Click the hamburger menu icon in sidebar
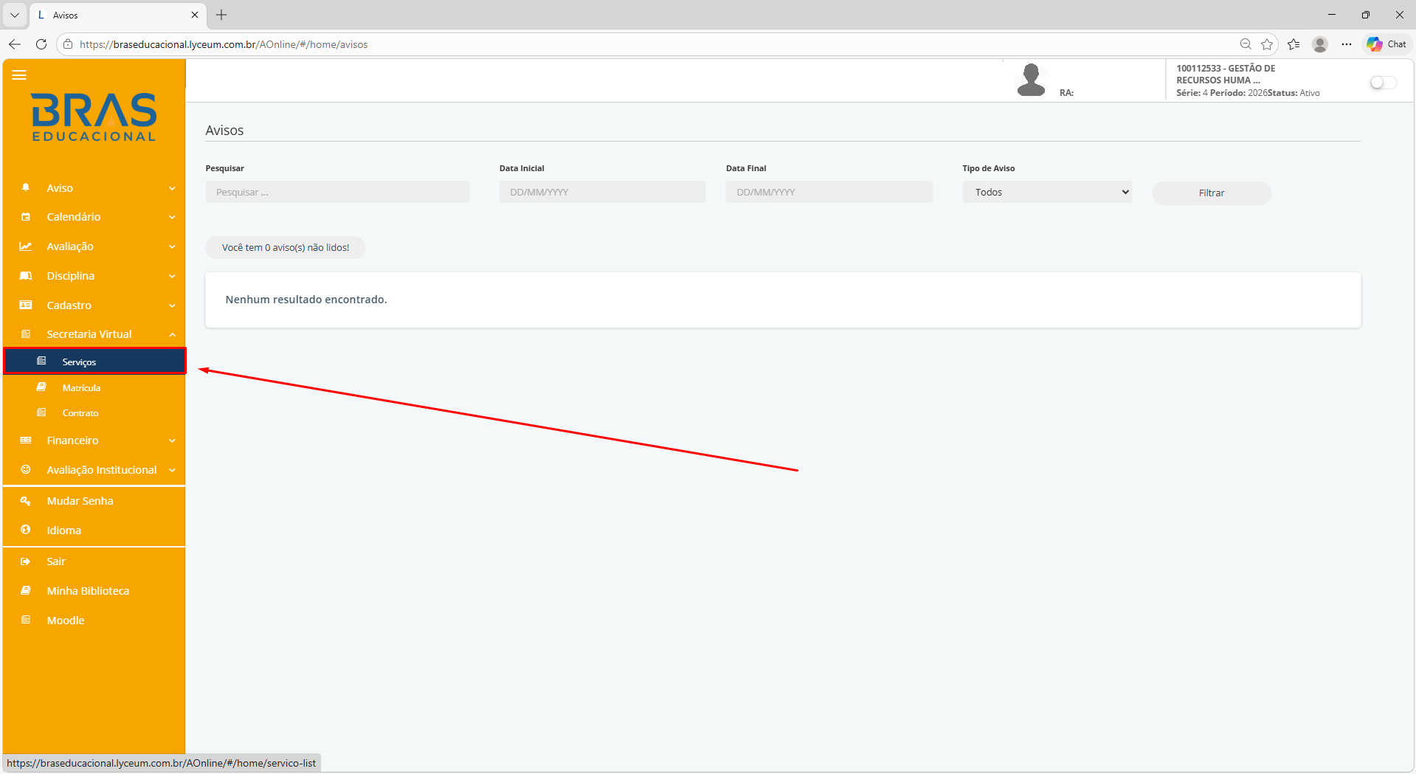1416x774 pixels. [x=19, y=75]
